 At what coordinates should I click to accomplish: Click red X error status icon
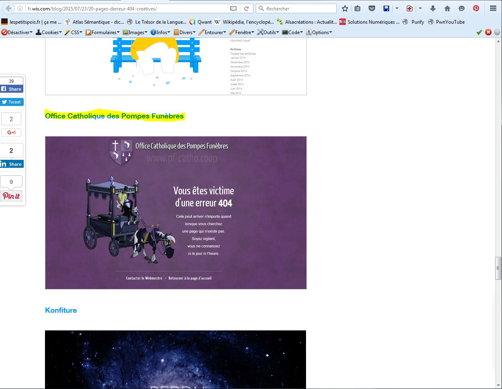pos(488,33)
